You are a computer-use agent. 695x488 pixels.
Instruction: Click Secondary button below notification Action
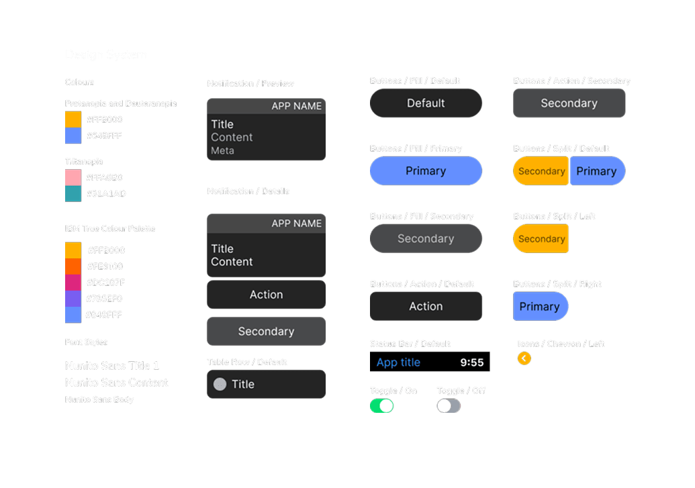(x=267, y=331)
